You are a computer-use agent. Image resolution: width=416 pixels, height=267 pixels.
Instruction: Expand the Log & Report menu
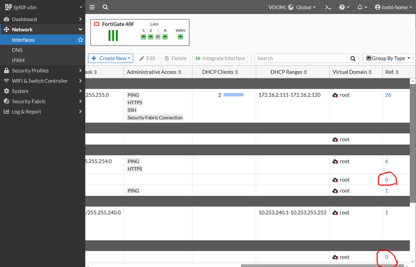pos(42,112)
